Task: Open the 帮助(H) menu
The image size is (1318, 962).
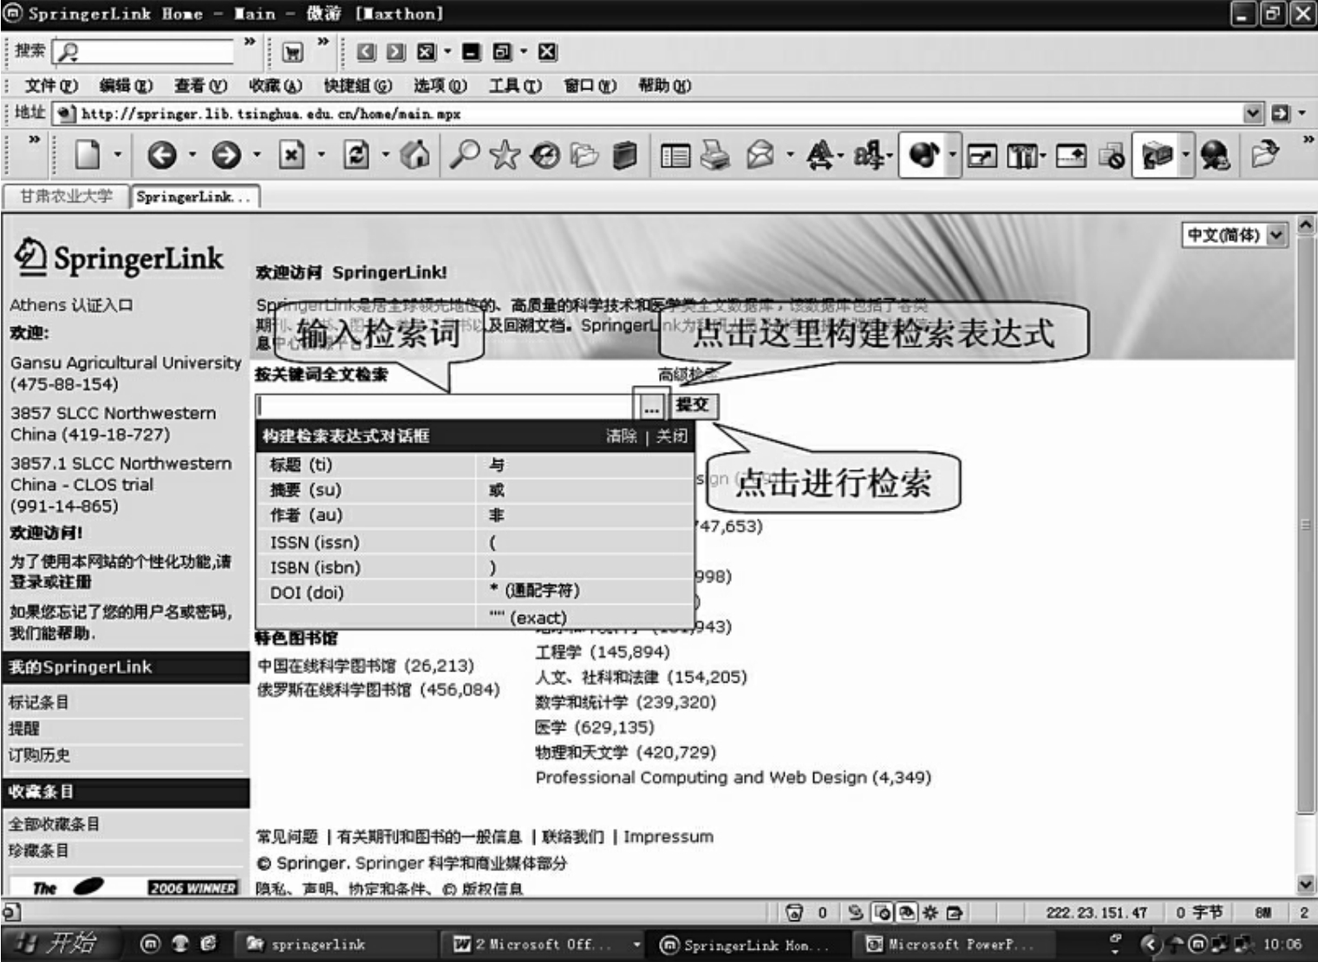Action: point(664,85)
